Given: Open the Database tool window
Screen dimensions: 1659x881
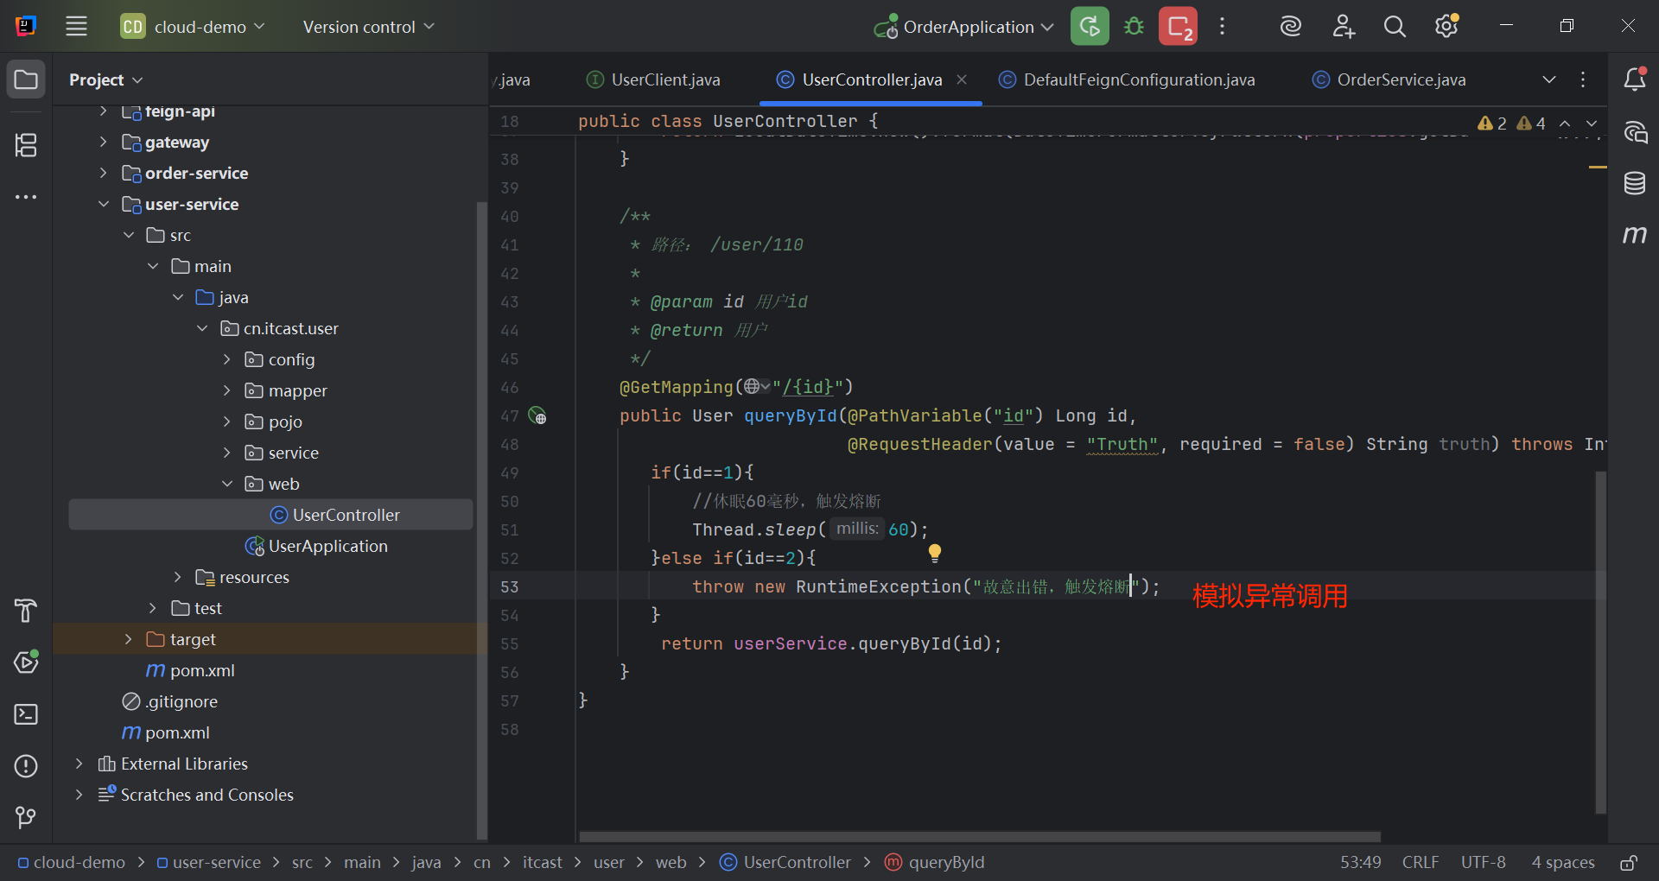Looking at the screenshot, I should point(1635,183).
